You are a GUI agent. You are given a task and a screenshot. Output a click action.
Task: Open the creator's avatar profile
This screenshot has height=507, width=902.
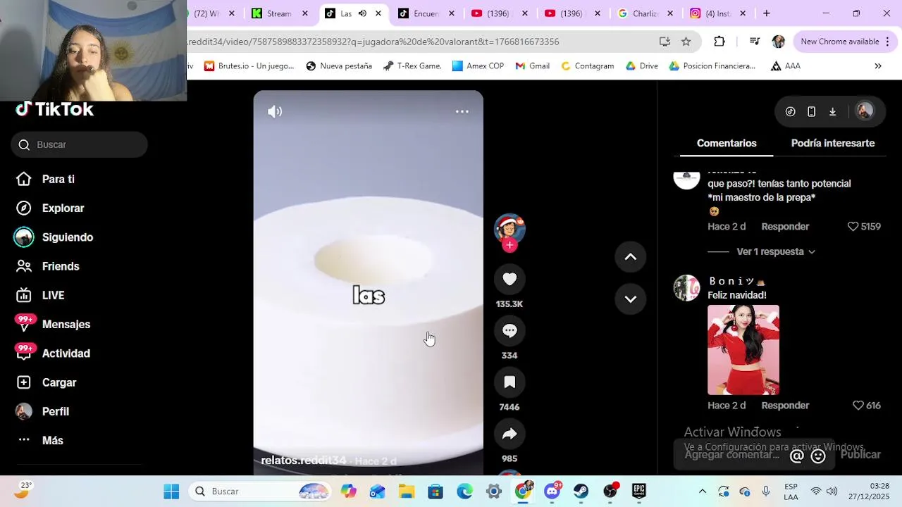click(509, 228)
